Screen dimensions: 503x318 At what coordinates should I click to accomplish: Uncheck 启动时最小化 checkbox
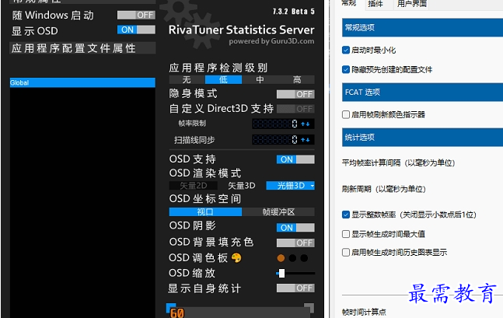[x=346, y=49]
